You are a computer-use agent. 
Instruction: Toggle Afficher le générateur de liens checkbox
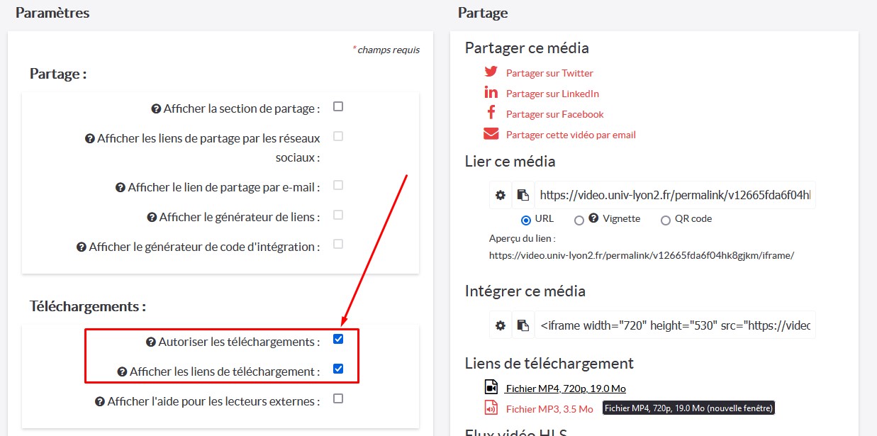[x=338, y=215]
